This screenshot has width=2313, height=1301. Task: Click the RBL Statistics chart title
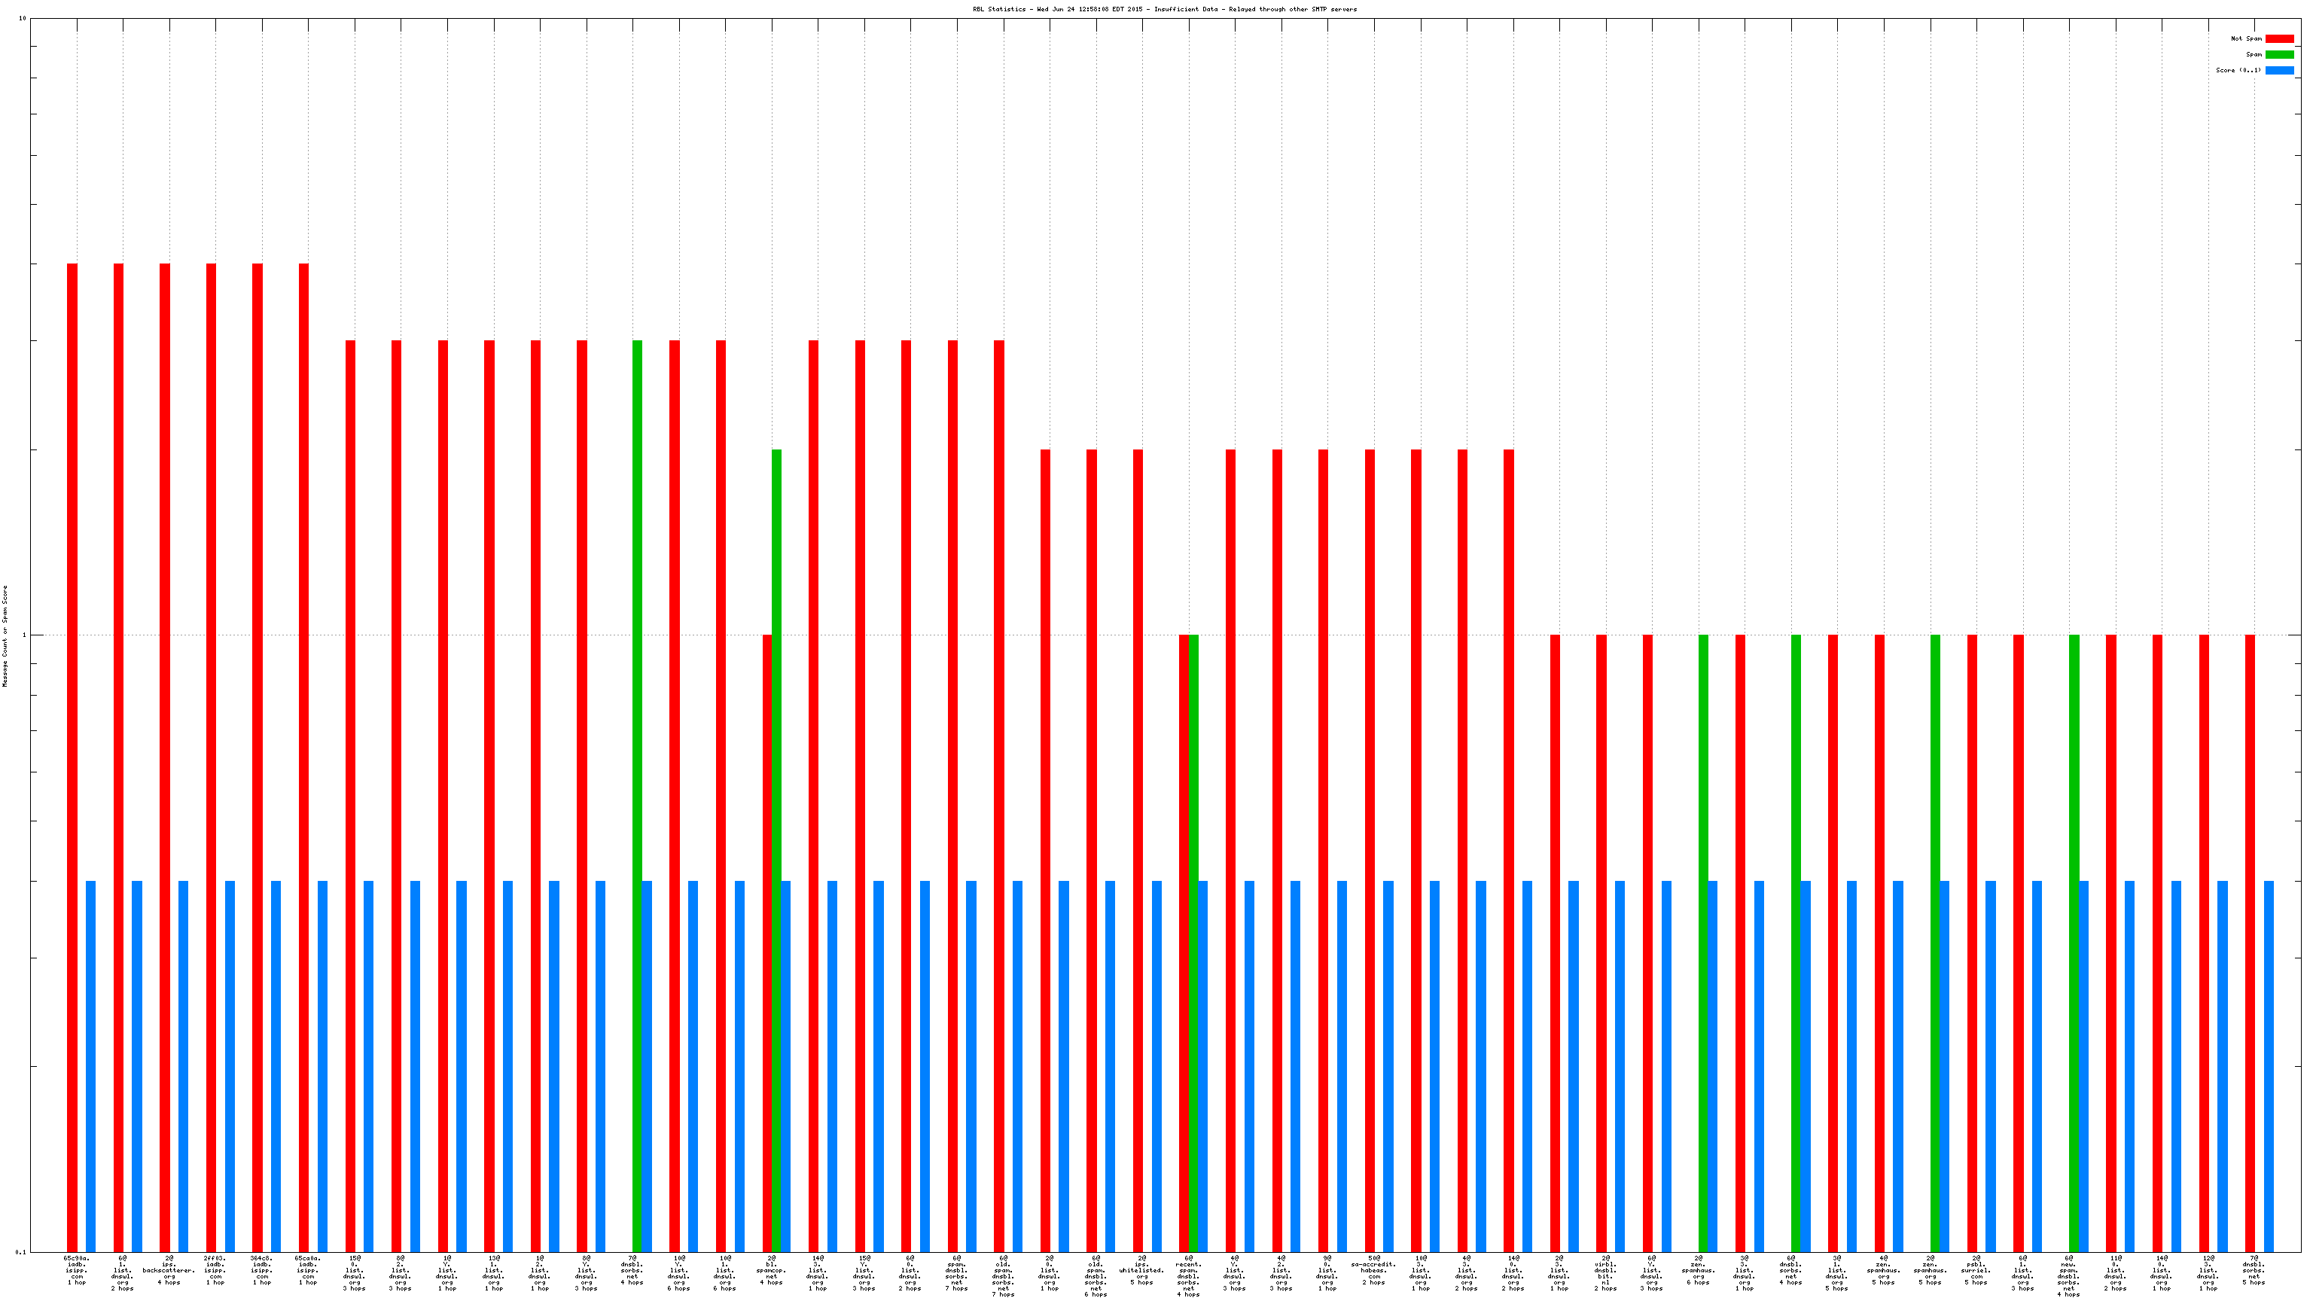tap(1164, 9)
